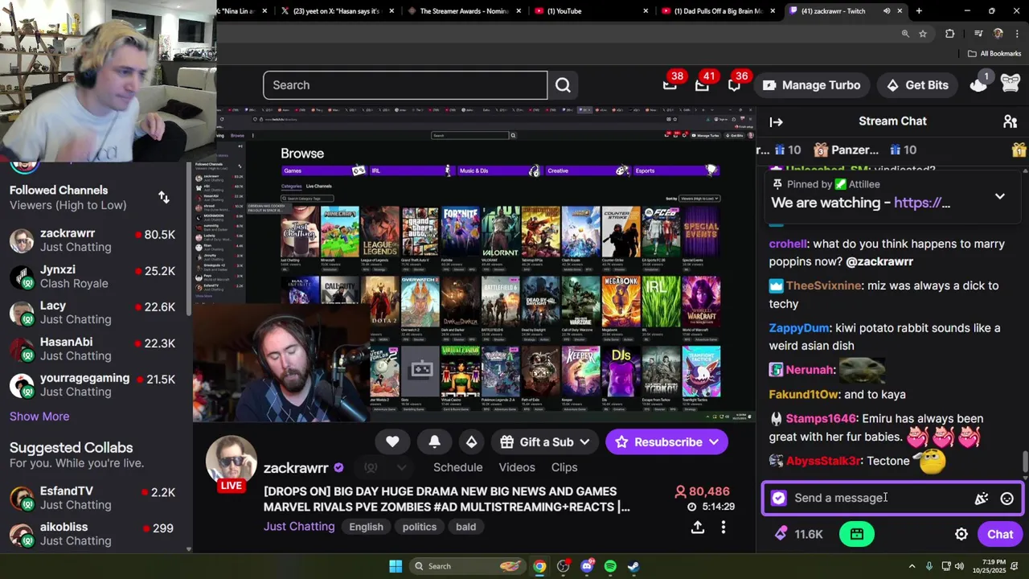Toggle the notification bell for zackrawrr
1029x579 pixels.
[x=434, y=441]
